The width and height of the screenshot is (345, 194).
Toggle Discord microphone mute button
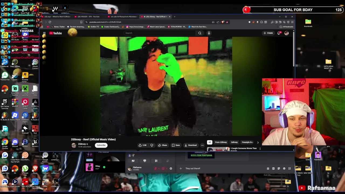[156, 169]
